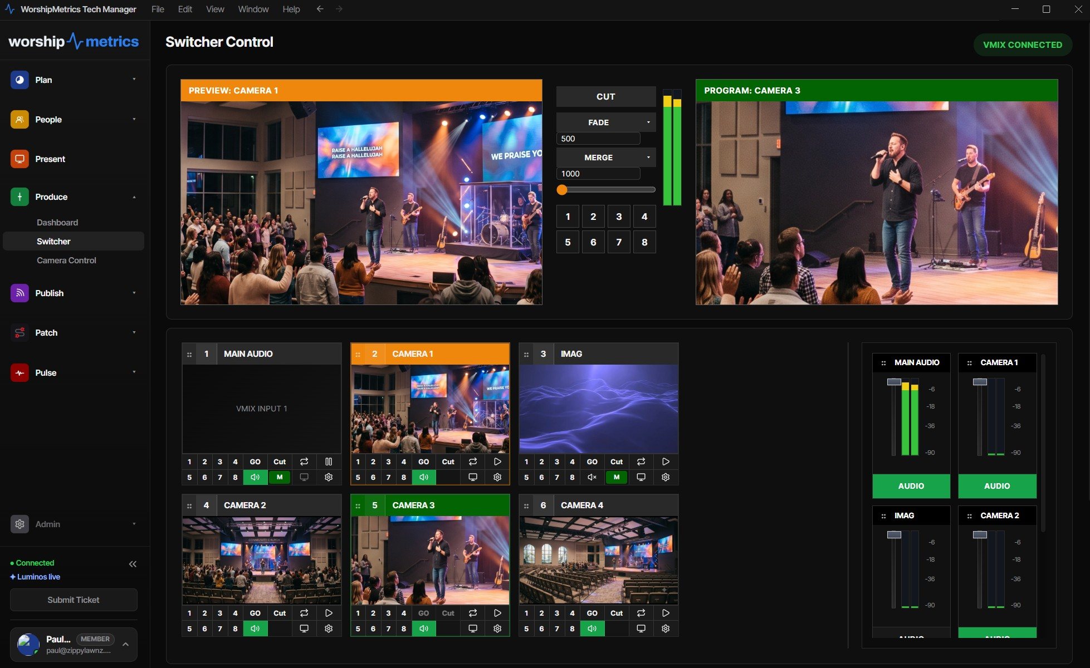Expand the Publish section
Viewport: 1090px width, 668px height.
[134, 293]
